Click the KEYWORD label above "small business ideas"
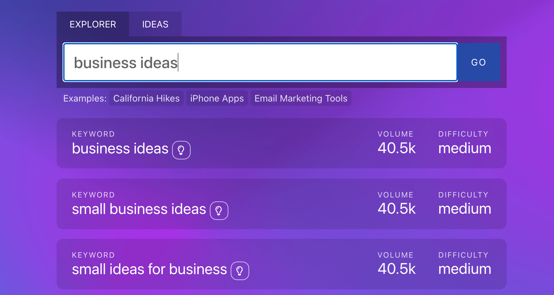 pos(93,194)
